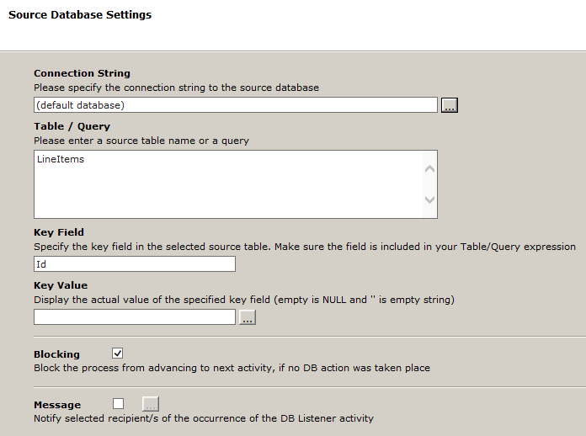Open the Connection String browse ellipsis button
Screen dimensions: 586x436
450,105
